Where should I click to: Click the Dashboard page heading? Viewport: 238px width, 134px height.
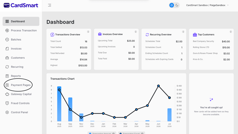pyautogui.click(x=60, y=22)
